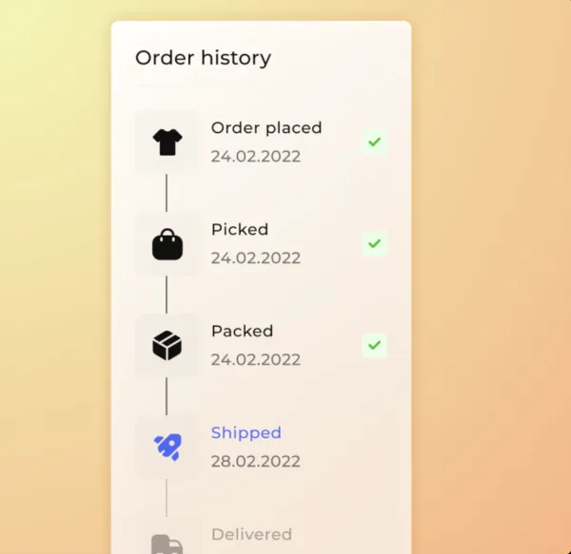The height and width of the screenshot is (554, 571).
Task: Select the Picked step label
Action: point(240,229)
